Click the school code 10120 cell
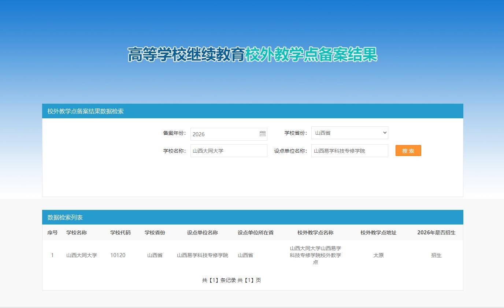 [118, 255]
